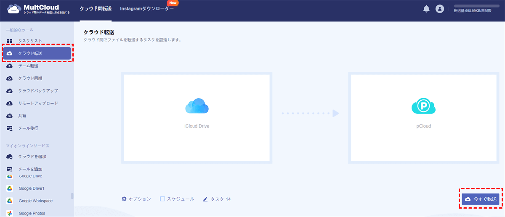Select リモートアップロード in sidebar
This screenshot has width=505, height=217.
tap(38, 103)
